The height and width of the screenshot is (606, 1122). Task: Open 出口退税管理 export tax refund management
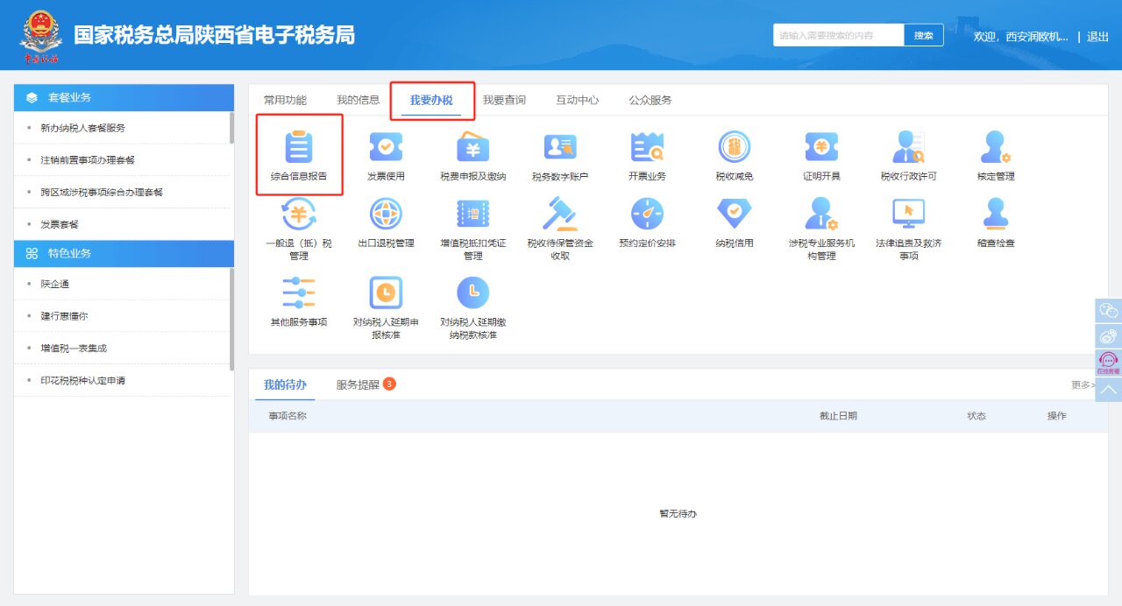(x=384, y=224)
